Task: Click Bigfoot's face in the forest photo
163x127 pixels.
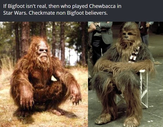Action: [x=43, y=51]
